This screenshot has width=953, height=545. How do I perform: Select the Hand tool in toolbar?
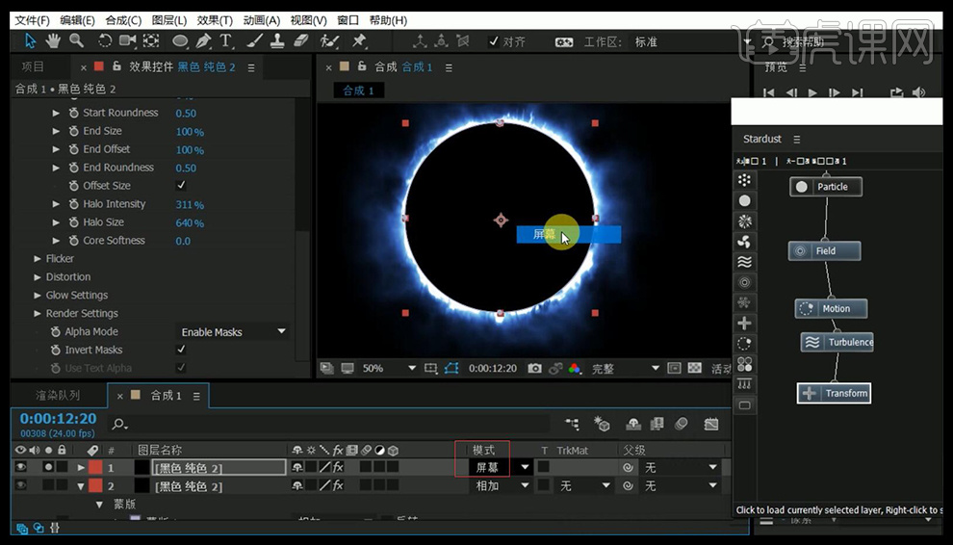[53, 40]
